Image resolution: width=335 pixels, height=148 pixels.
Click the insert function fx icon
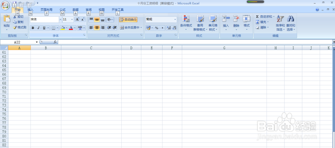[55, 42]
